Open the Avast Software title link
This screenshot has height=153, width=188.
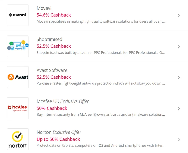coord(52,70)
